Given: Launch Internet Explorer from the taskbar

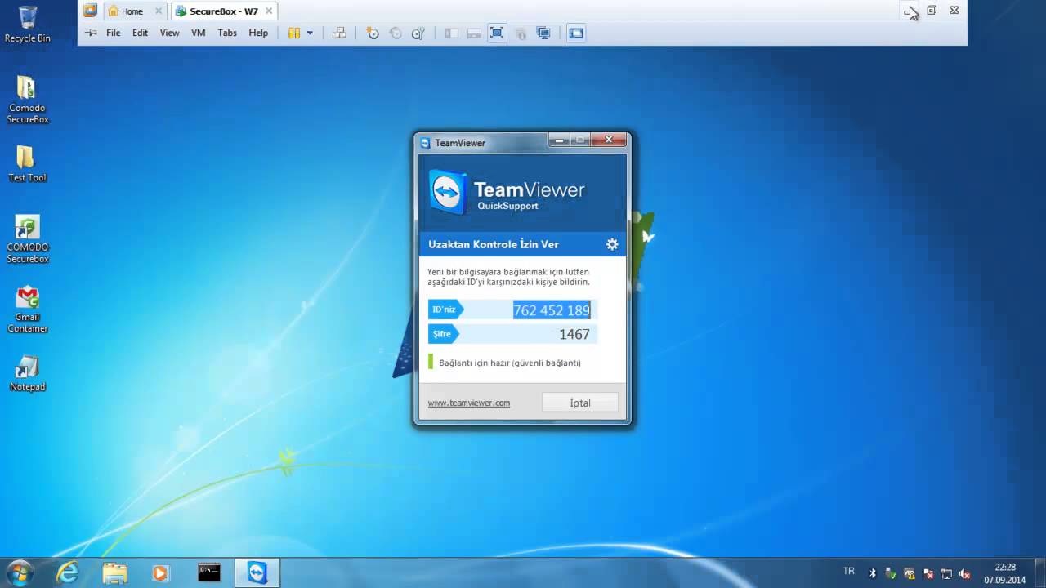Looking at the screenshot, I should coord(67,573).
